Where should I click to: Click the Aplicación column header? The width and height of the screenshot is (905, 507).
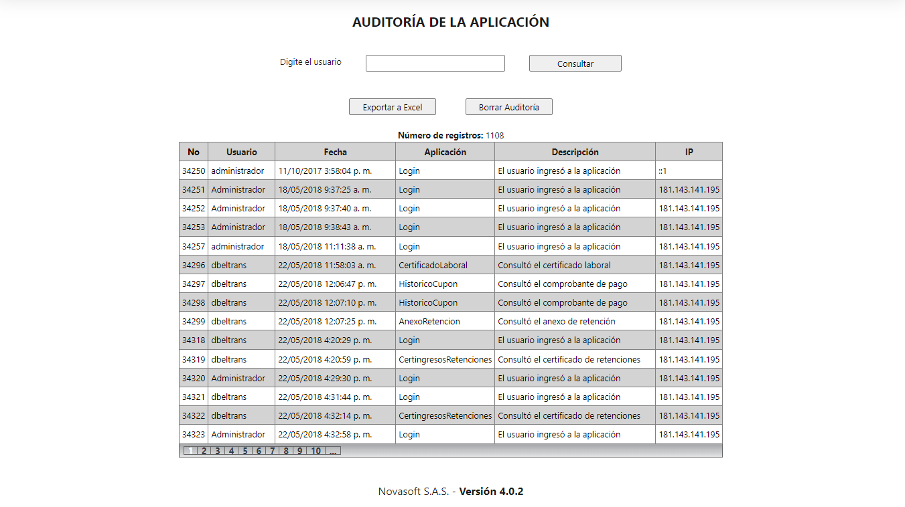(x=444, y=152)
